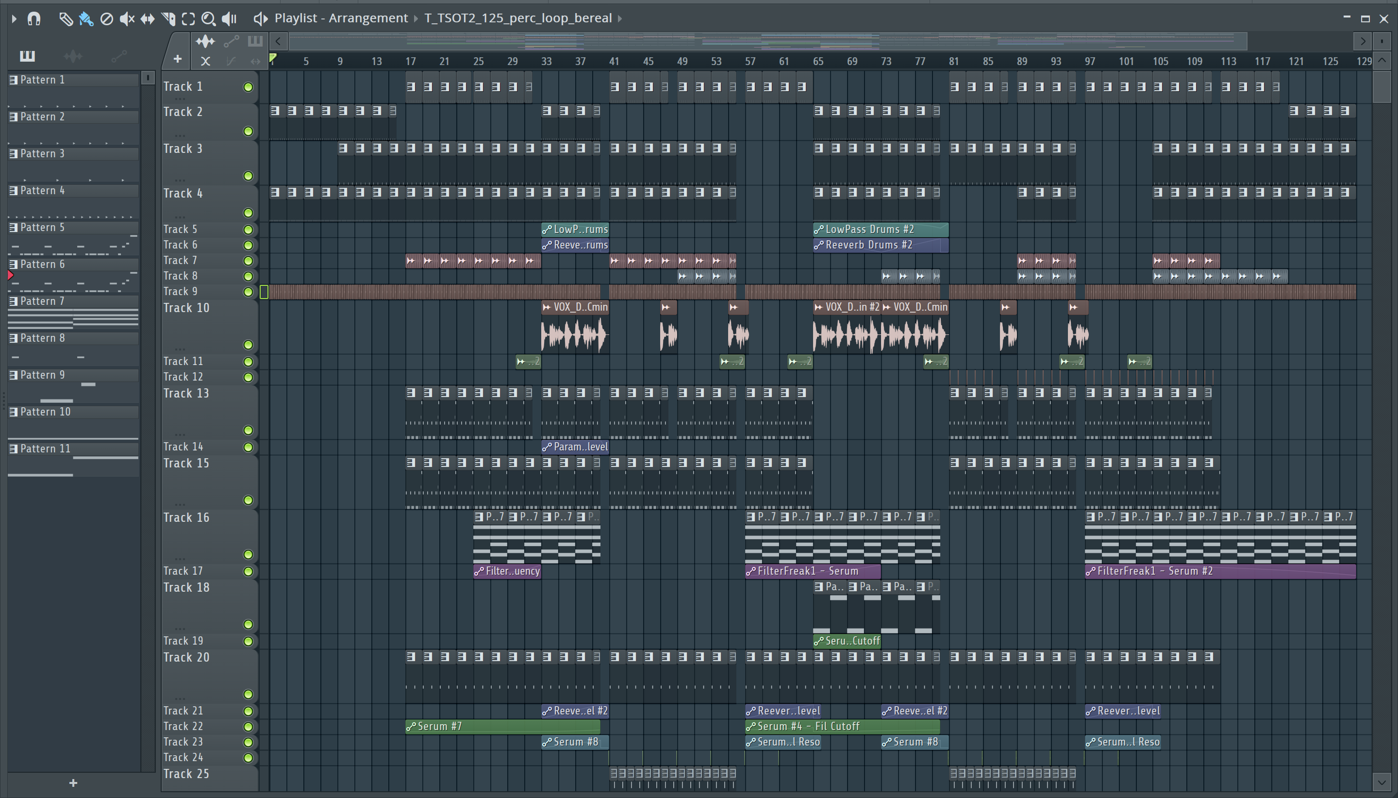Open FilterFreak1 - Serum clip menu icon
Screen dimensions: 1398x798
click(x=751, y=571)
